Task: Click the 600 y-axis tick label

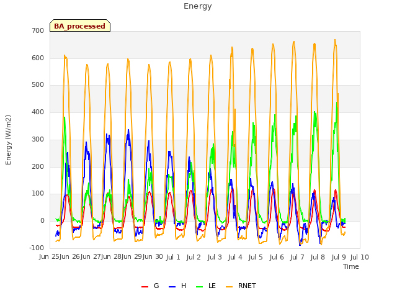Action: click(x=38, y=58)
